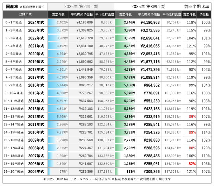The height and width of the screenshot is (186, 214).
Task: Click the 登録年式 column header
Action: pyautogui.click(x=25, y=14)
